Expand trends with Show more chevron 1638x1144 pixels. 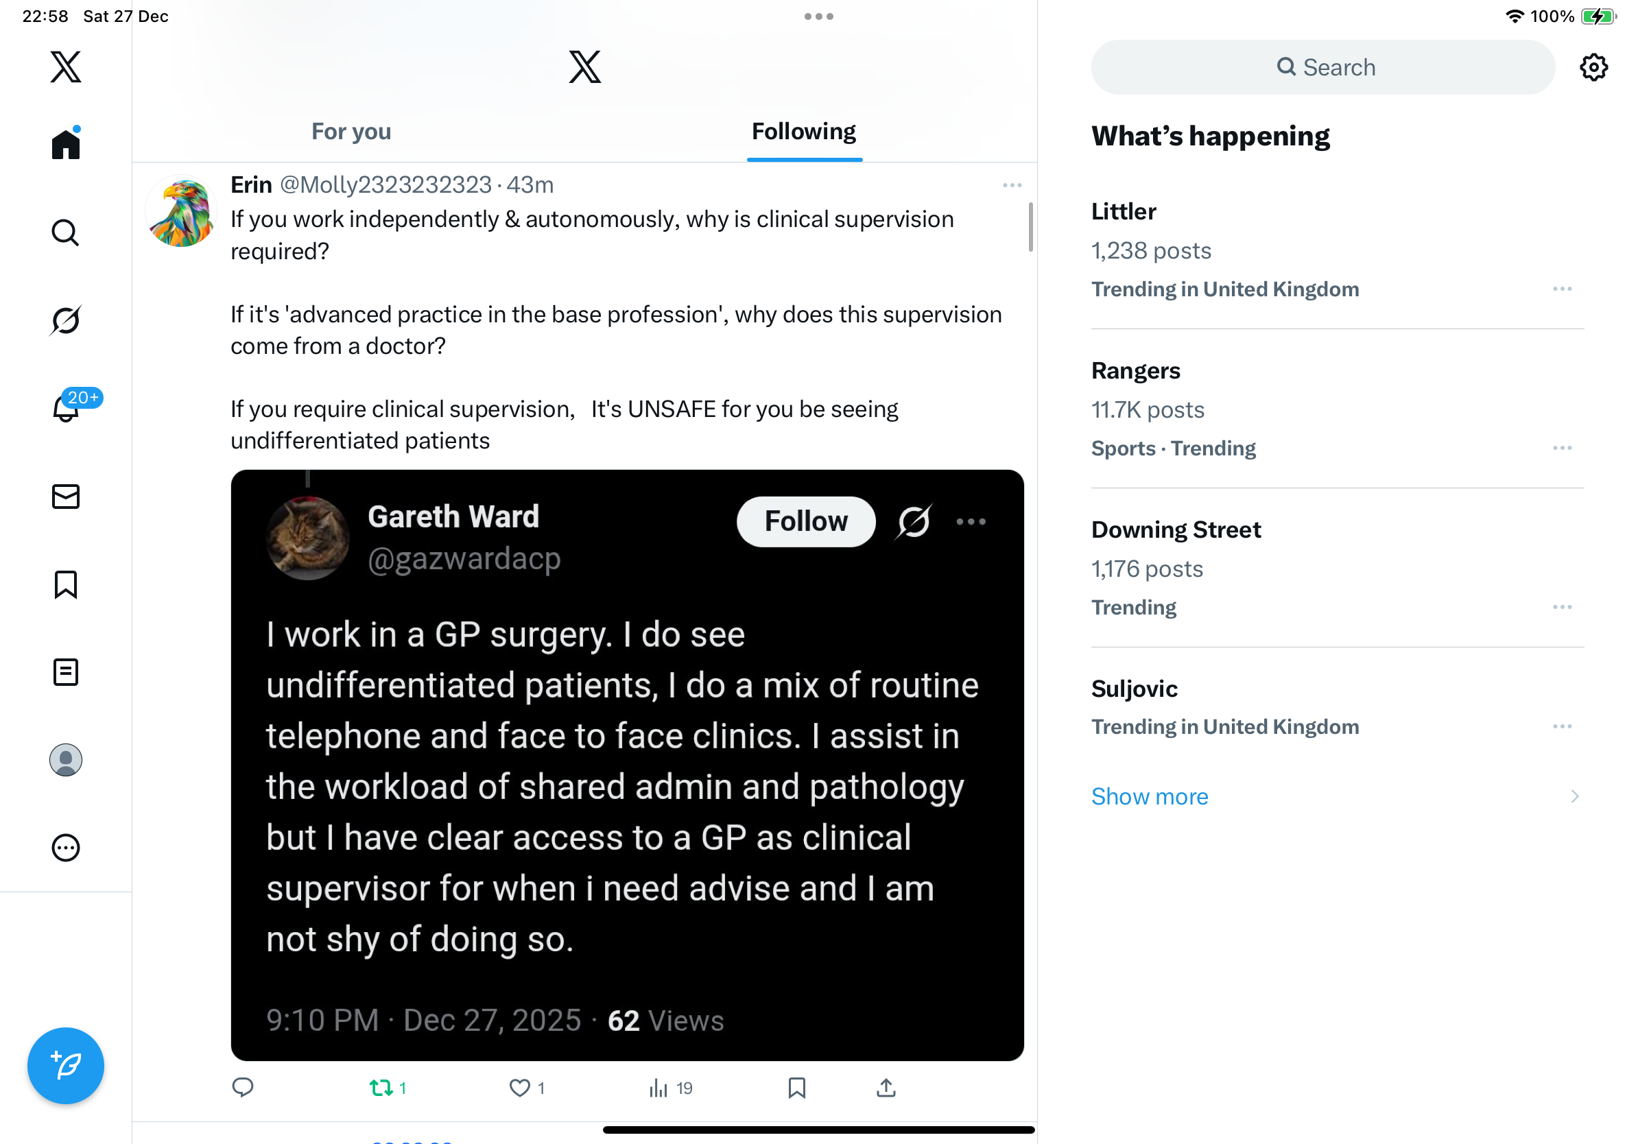coord(1574,796)
